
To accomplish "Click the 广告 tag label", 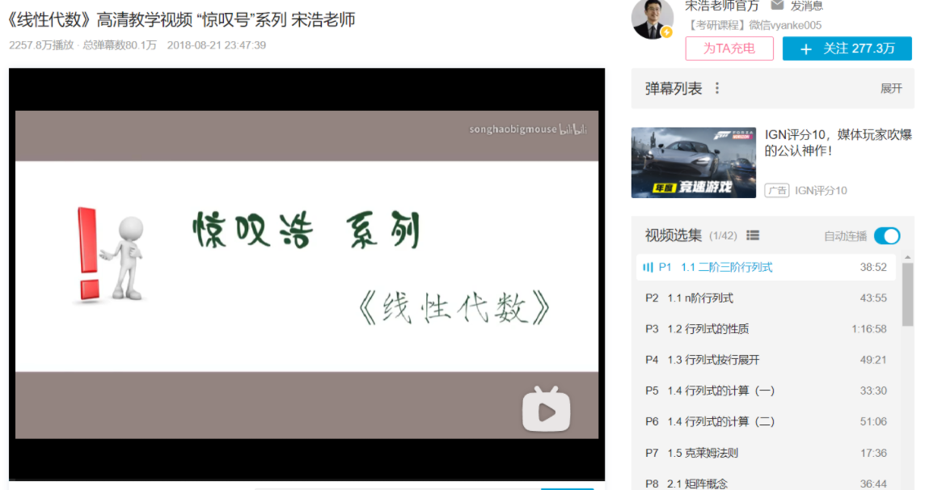I will click(777, 190).
